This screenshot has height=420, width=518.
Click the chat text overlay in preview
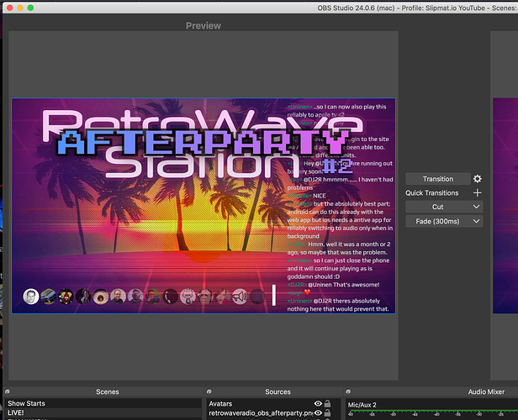tap(340, 207)
